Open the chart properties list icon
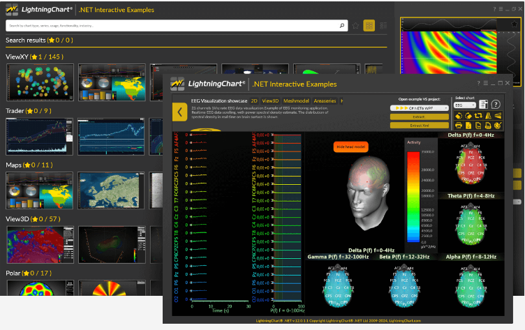525x330 pixels. tap(483, 105)
